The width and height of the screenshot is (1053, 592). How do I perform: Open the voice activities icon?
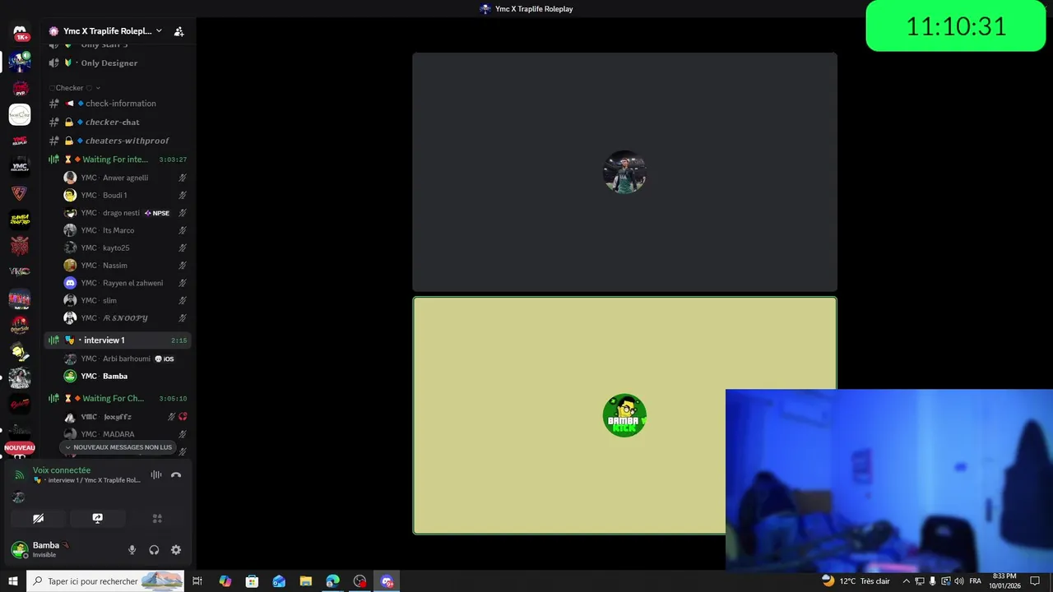click(x=157, y=519)
